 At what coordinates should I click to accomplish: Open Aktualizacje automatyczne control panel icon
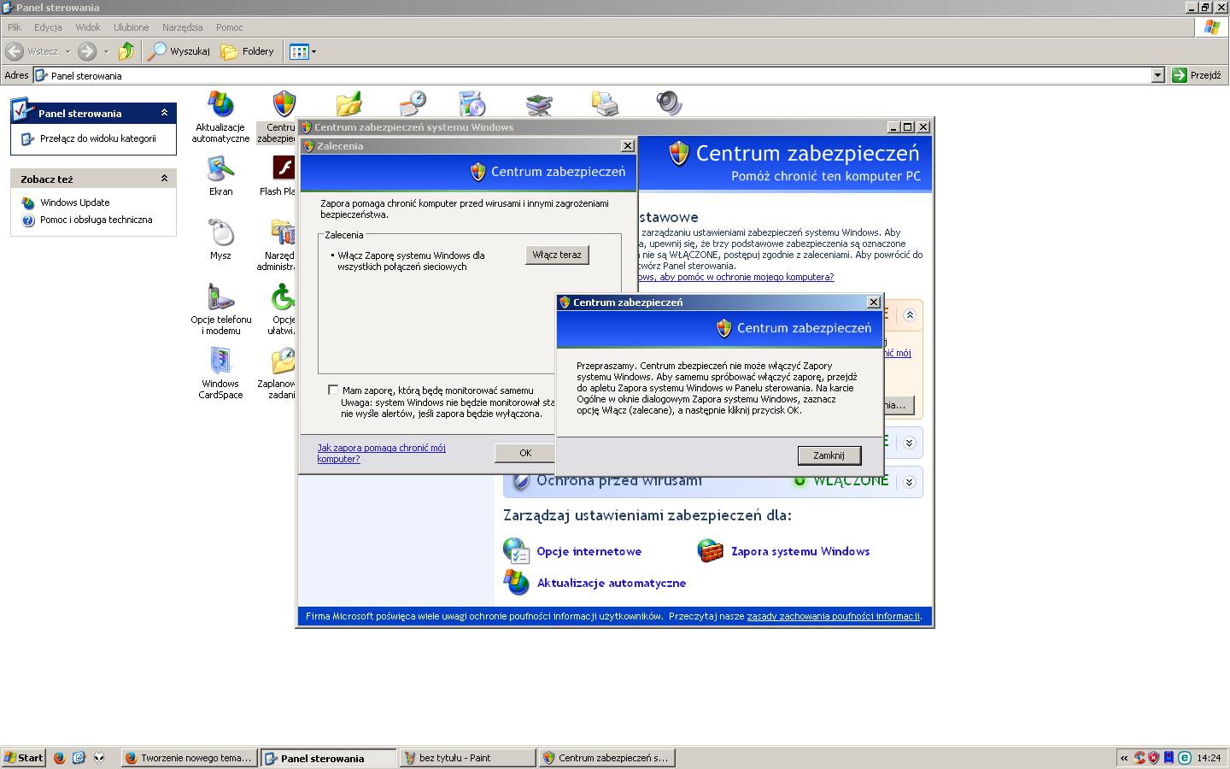220,116
